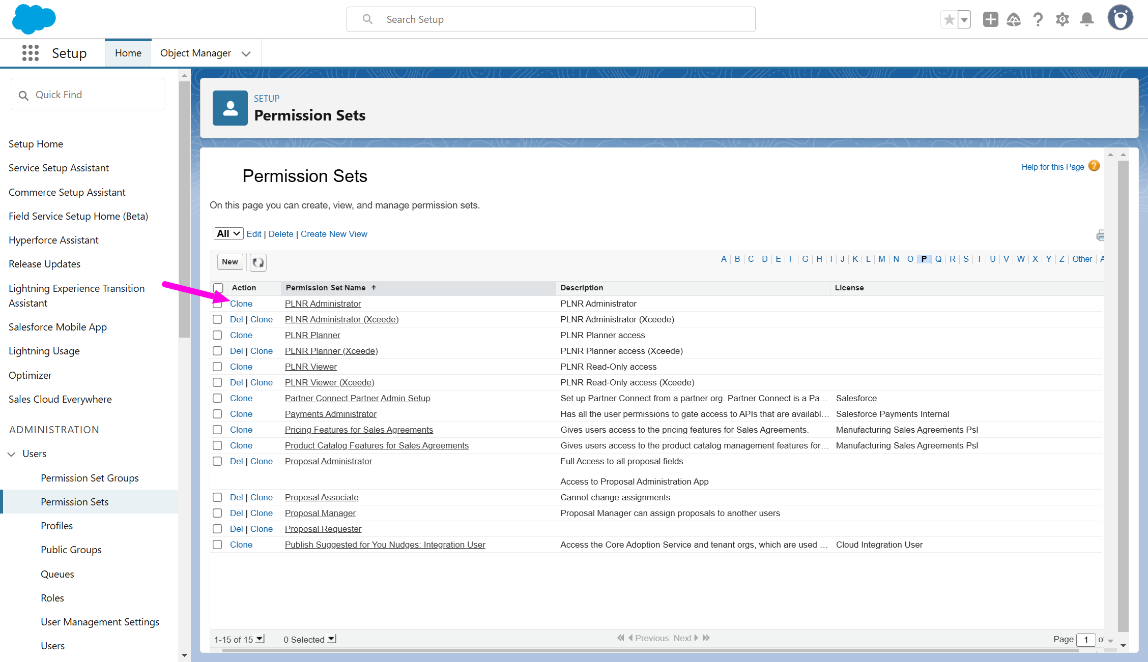Open the Help question mark icon
Image resolution: width=1148 pixels, height=662 pixels.
[1038, 20]
